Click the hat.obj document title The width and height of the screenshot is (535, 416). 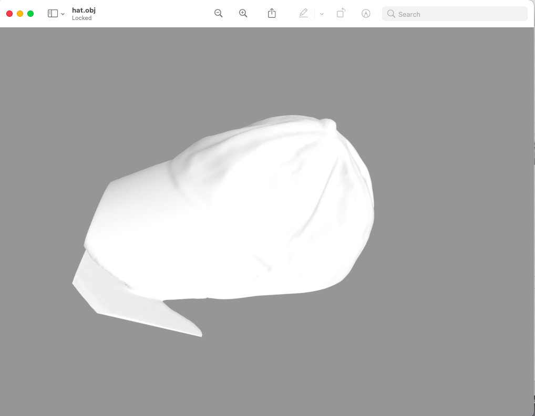(x=84, y=10)
